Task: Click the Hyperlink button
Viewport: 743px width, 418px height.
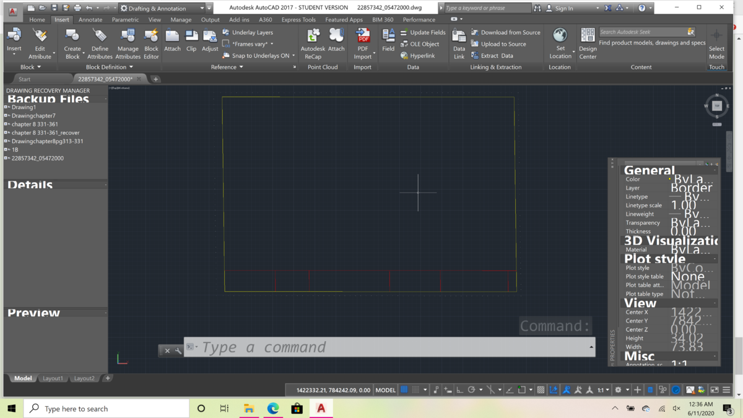Action: coord(417,56)
